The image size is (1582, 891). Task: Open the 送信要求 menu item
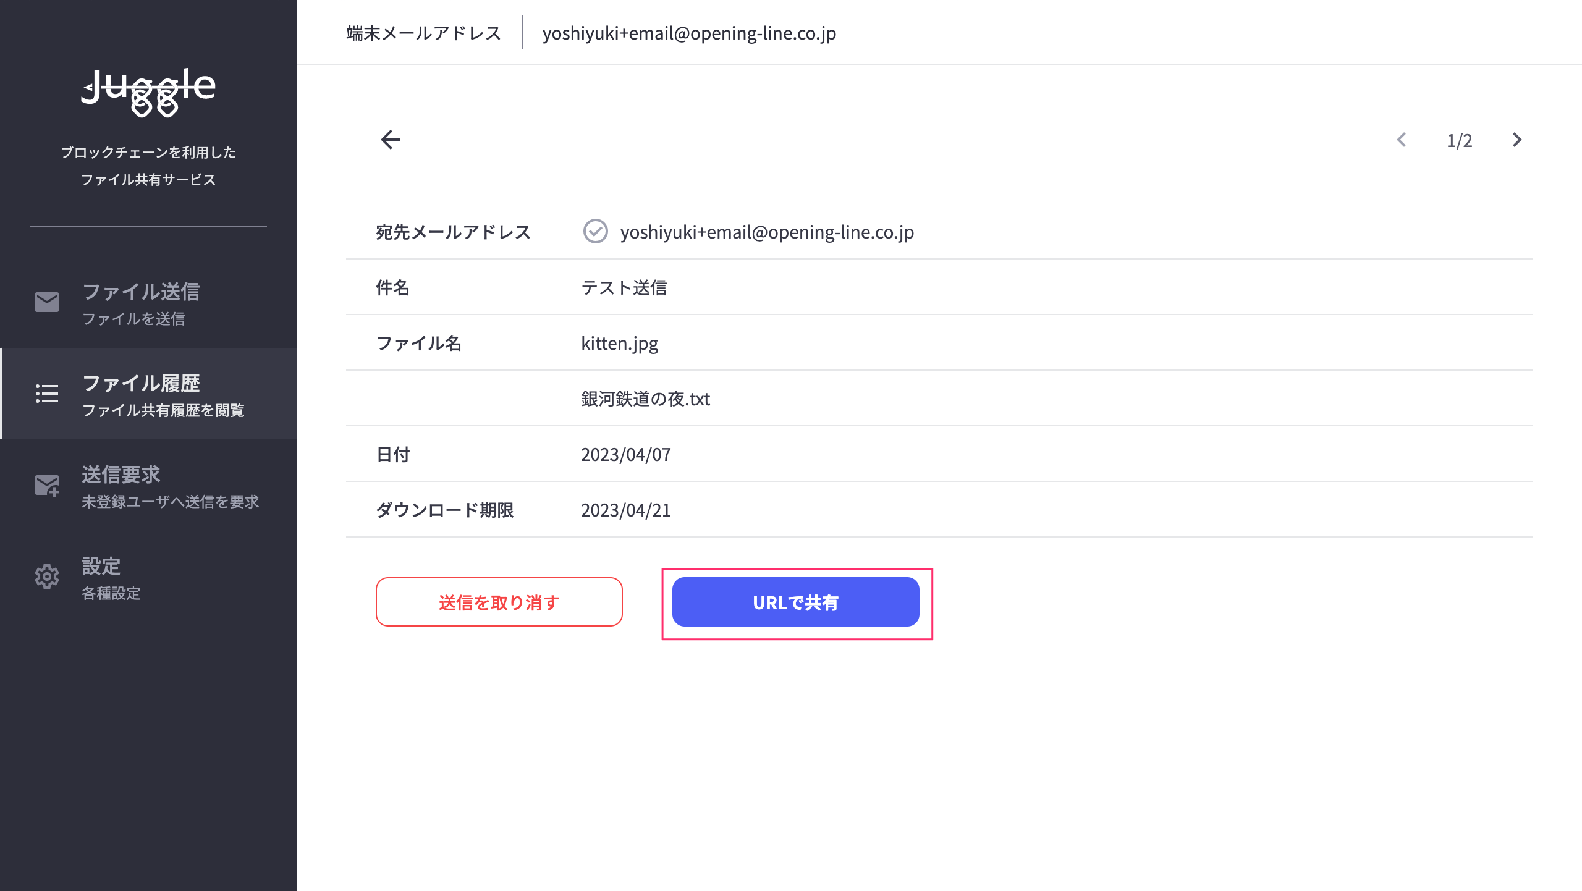click(148, 485)
